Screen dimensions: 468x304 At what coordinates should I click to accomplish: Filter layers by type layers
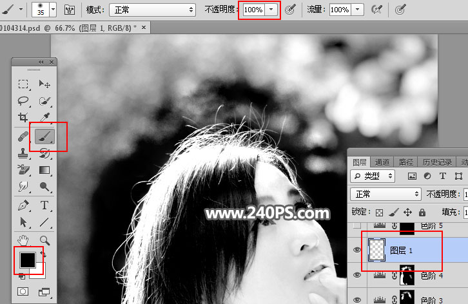pos(443,176)
